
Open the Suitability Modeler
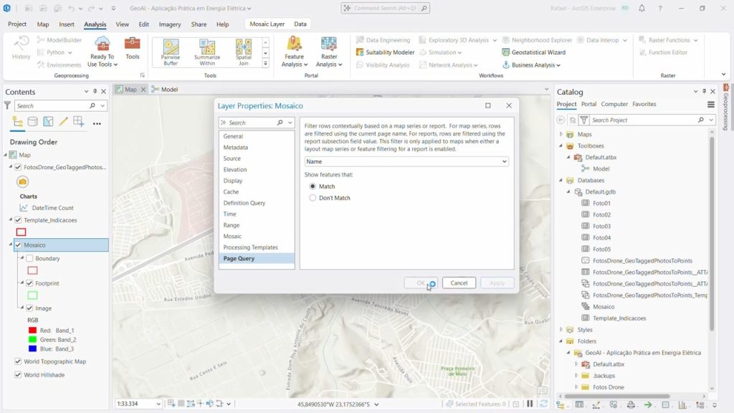[x=385, y=52]
